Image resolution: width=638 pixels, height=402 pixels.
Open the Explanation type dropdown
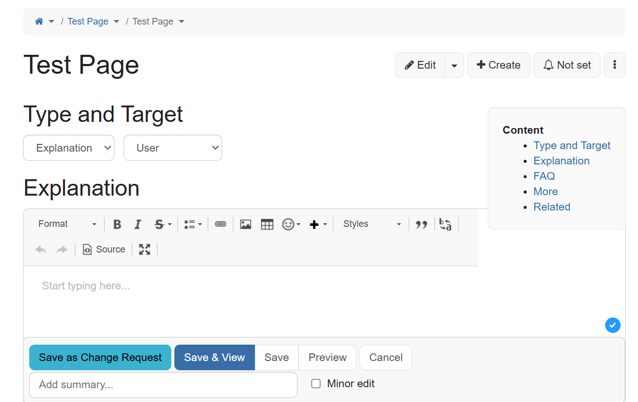[x=69, y=148]
